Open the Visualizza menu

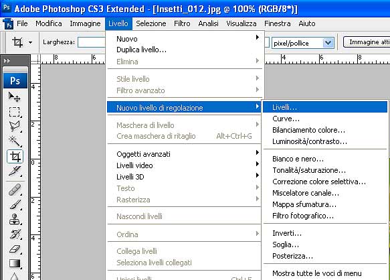241,23
